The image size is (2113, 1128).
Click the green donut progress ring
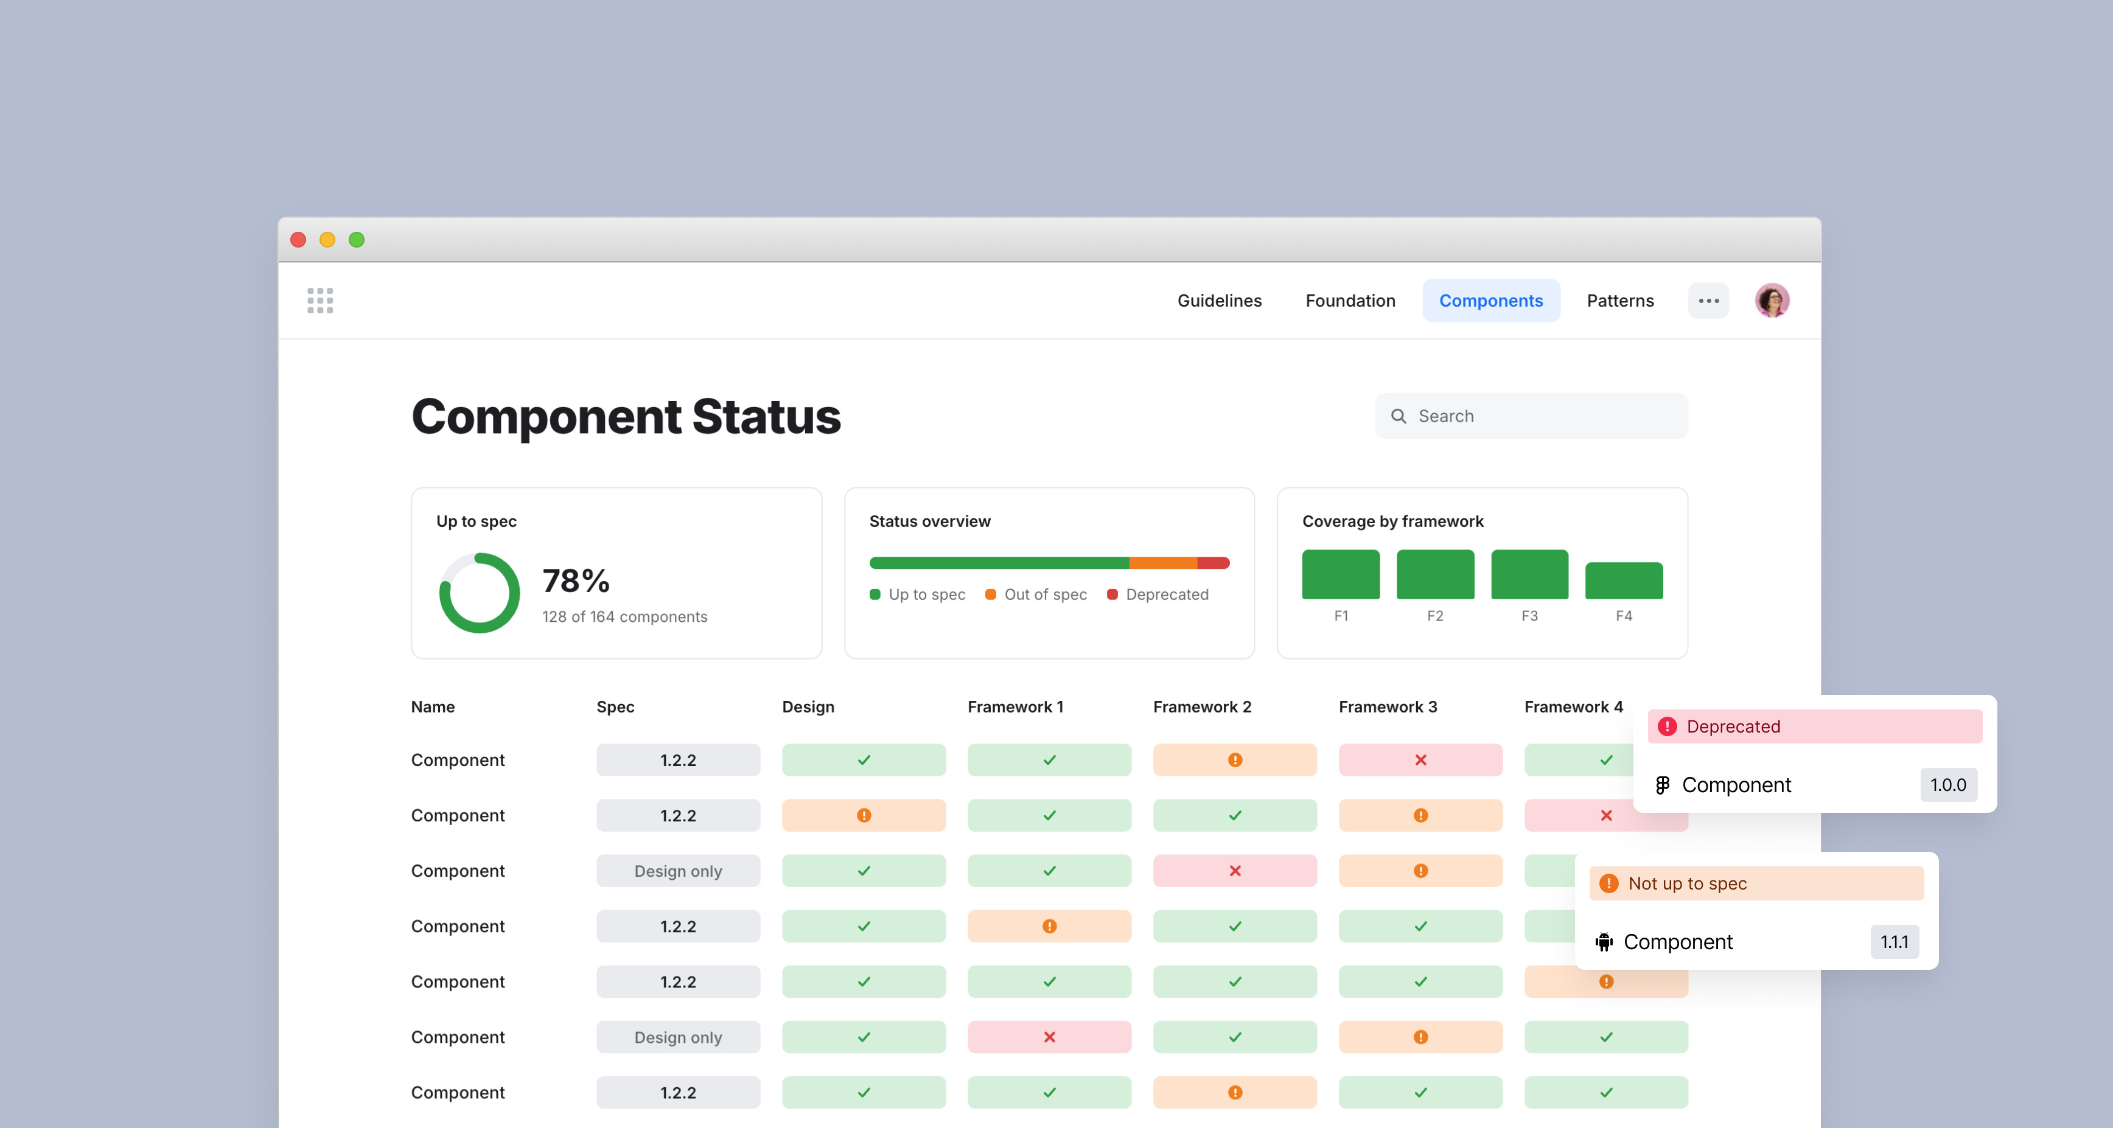479,592
